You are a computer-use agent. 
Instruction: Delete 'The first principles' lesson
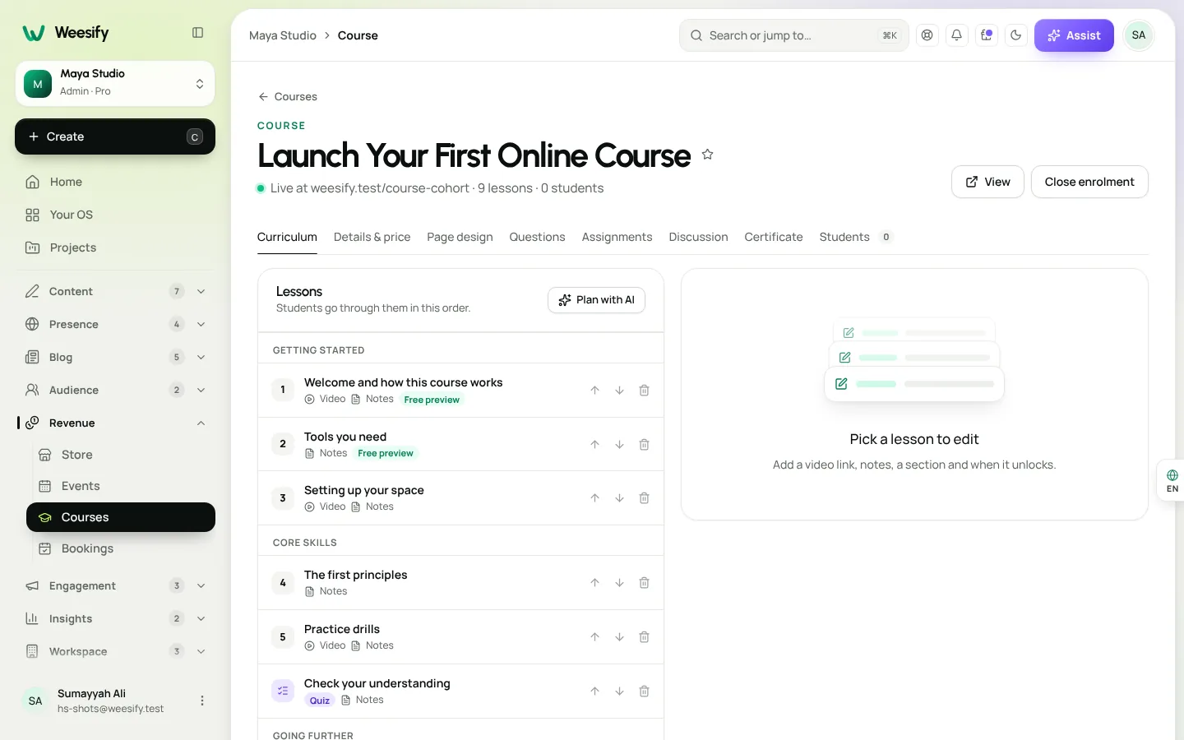(x=644, y=583)
